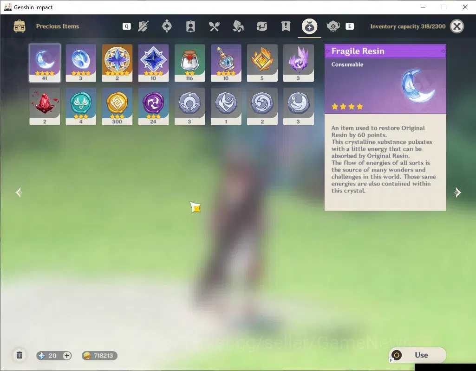
Task: Open the Character Development Items tab
Action: pyautogui.click(x=190, y=26)
